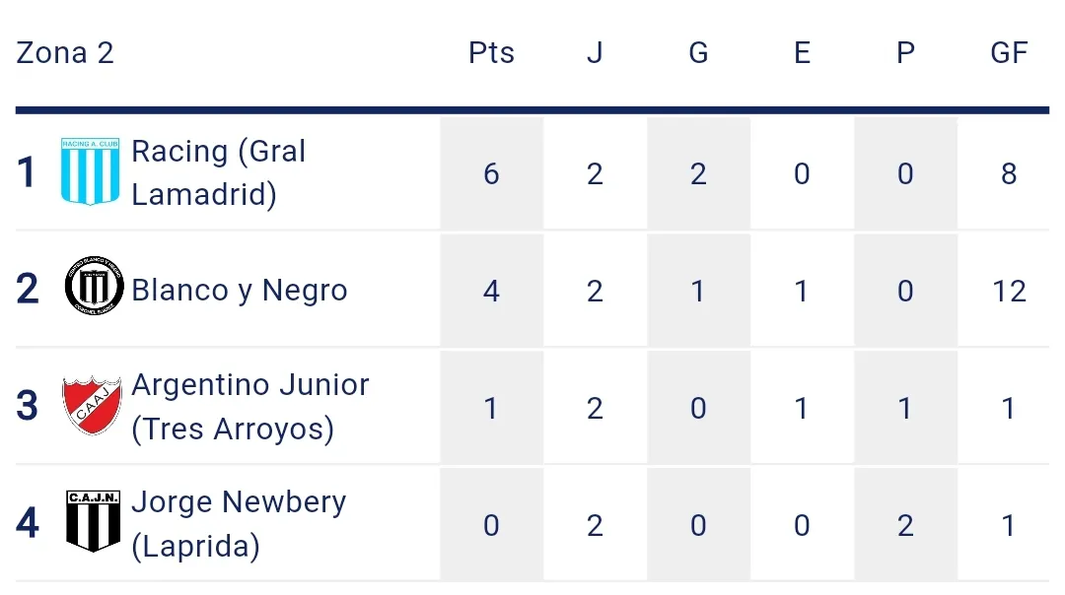
Task: Select the Argentino Junior red shield crest
Action: coord(92,406)
